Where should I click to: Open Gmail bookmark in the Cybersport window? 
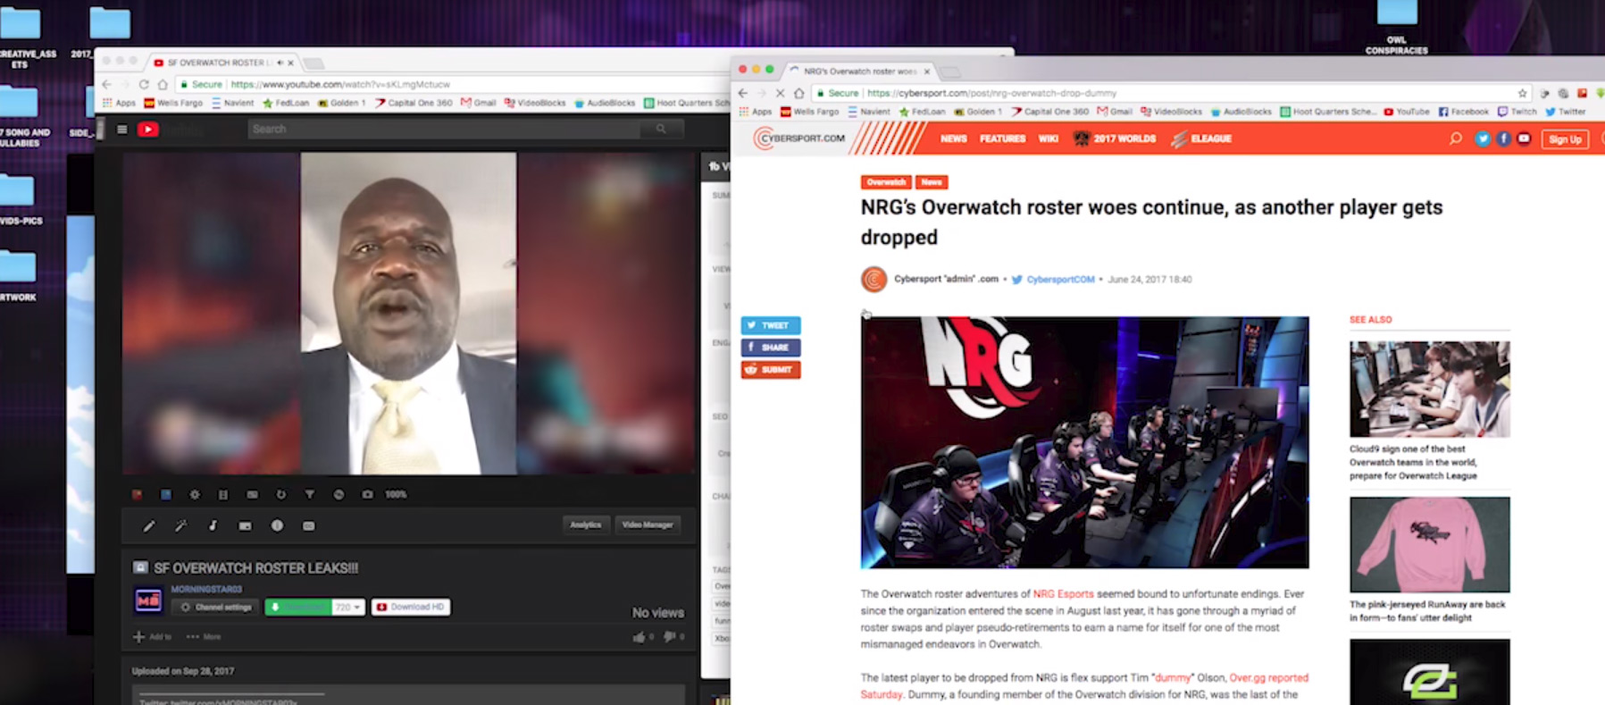coord(1115,112)
